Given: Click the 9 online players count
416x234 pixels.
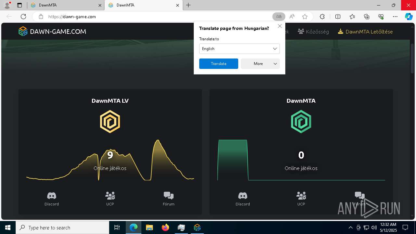Looking at the screenshot, I should tap(110, 155).
